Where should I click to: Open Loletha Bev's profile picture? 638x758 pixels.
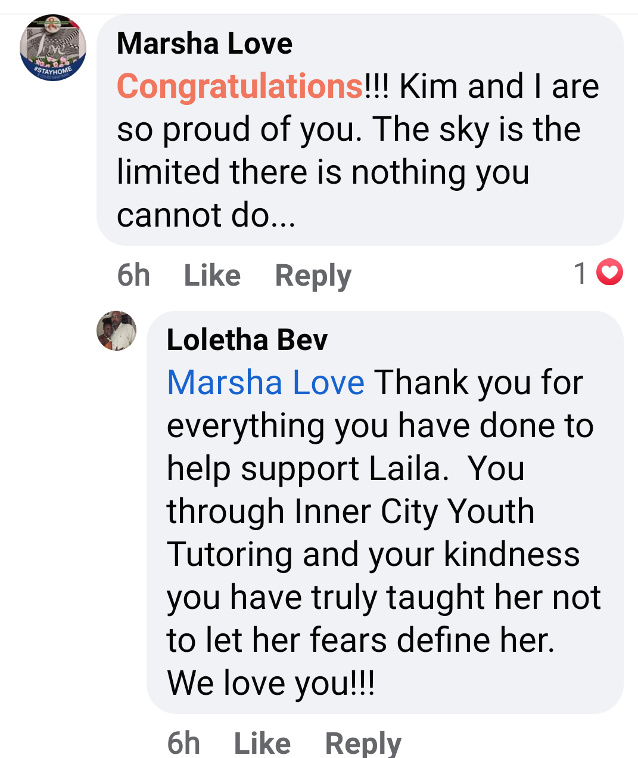117,330
